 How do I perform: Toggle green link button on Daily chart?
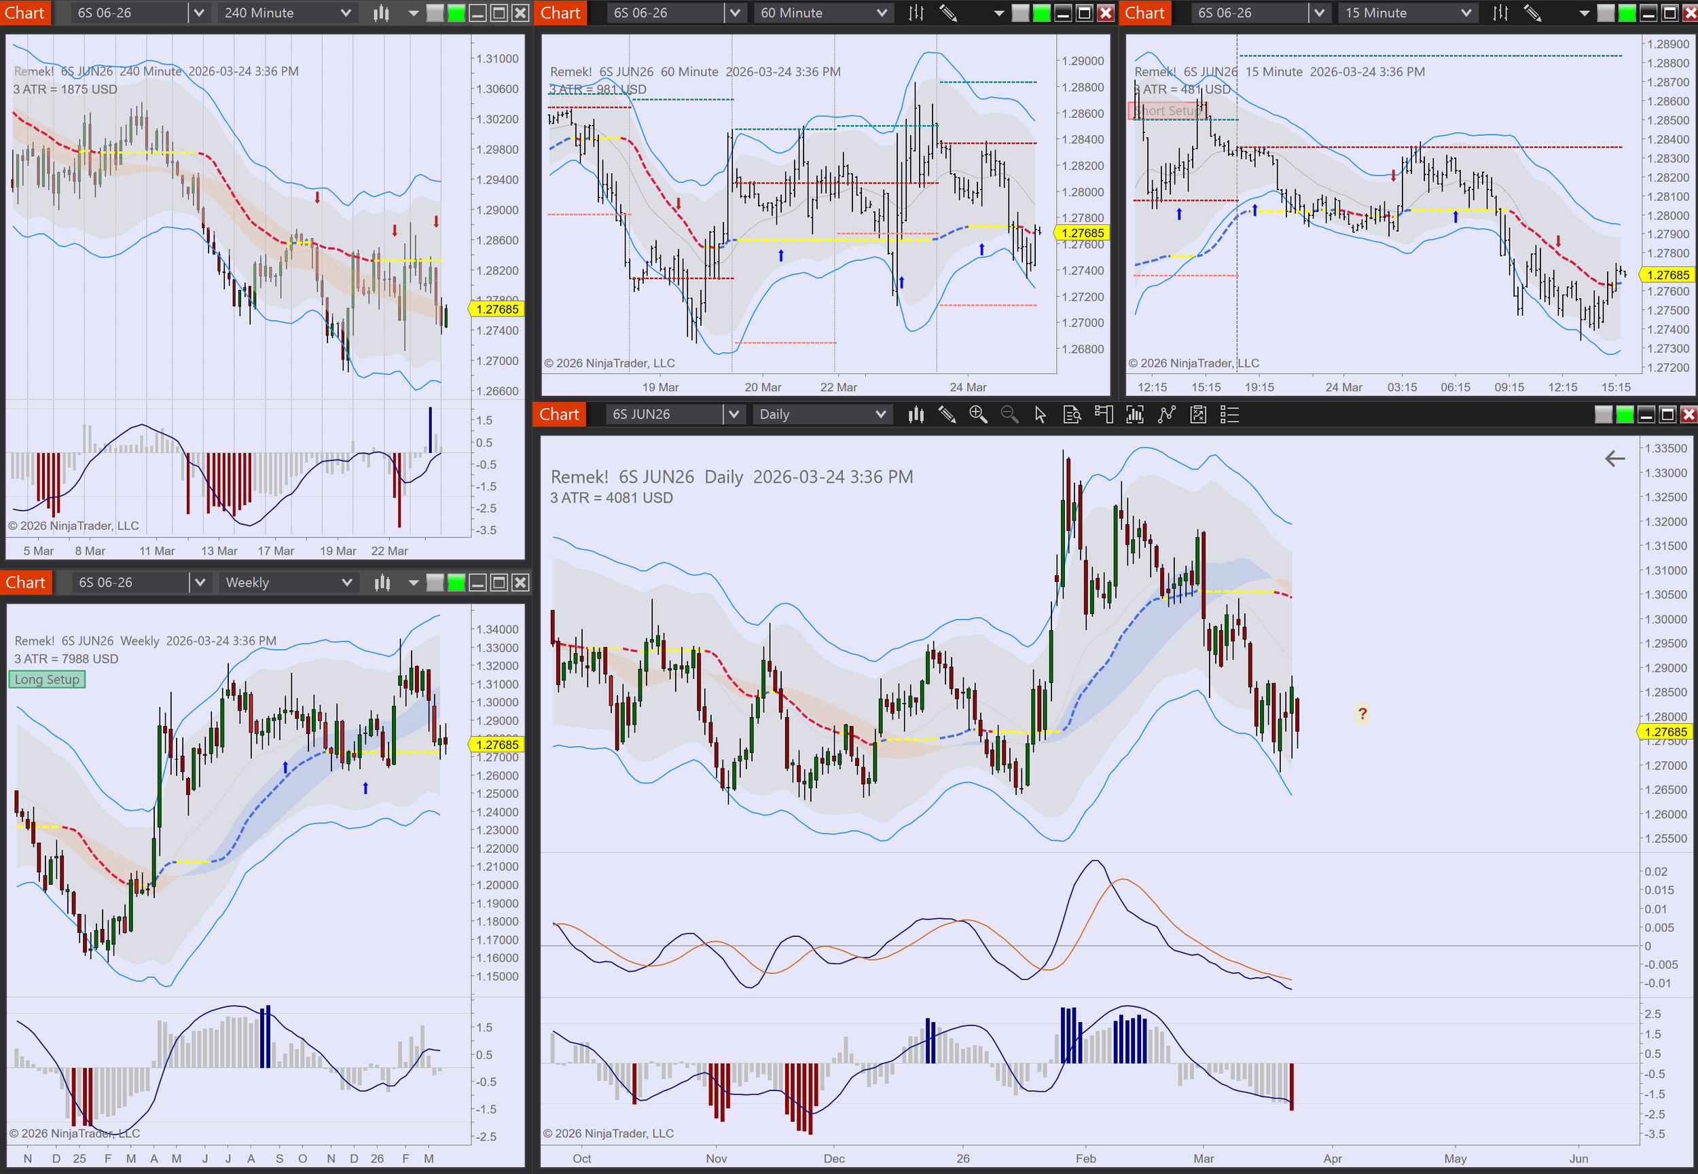pos(1625,415)
